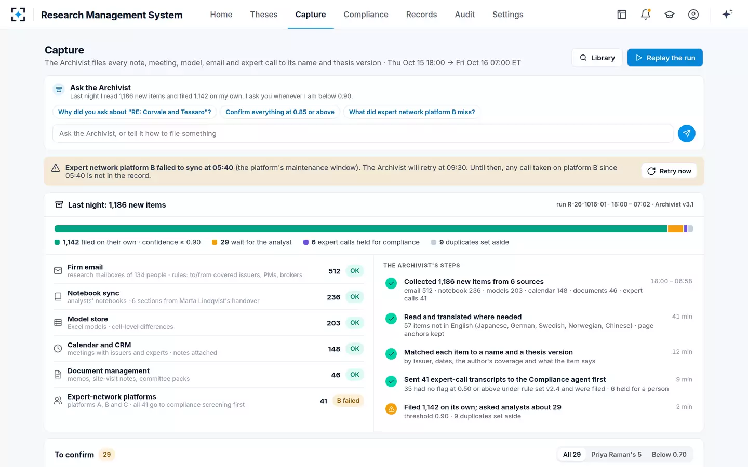Click check icon for Read and translated step
The image size is (748, 467).
391,319
